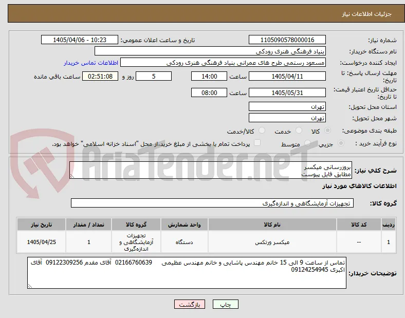Click the چاپ (print) button
This screenshot has height=318, width=405.
coord(225,304)
